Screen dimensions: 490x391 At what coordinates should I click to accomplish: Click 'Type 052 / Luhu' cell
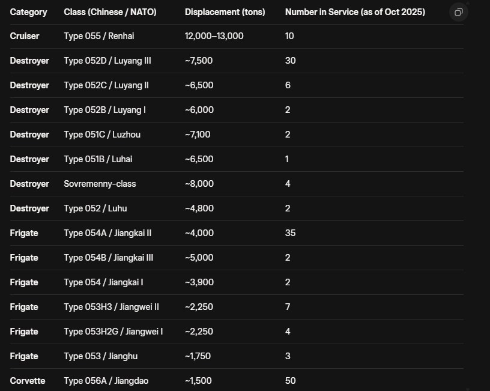pyautogui.click(x=95, y=208)
